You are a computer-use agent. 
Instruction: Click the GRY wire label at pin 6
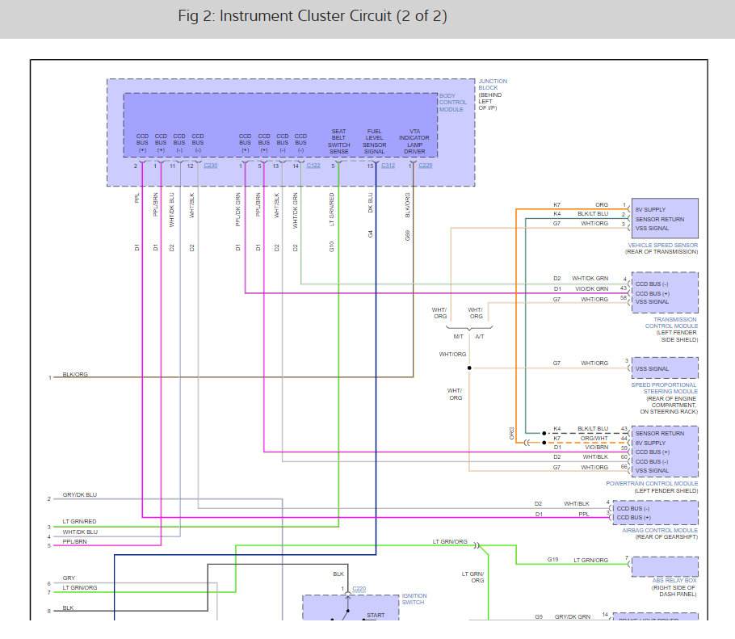tap(69, 578)
